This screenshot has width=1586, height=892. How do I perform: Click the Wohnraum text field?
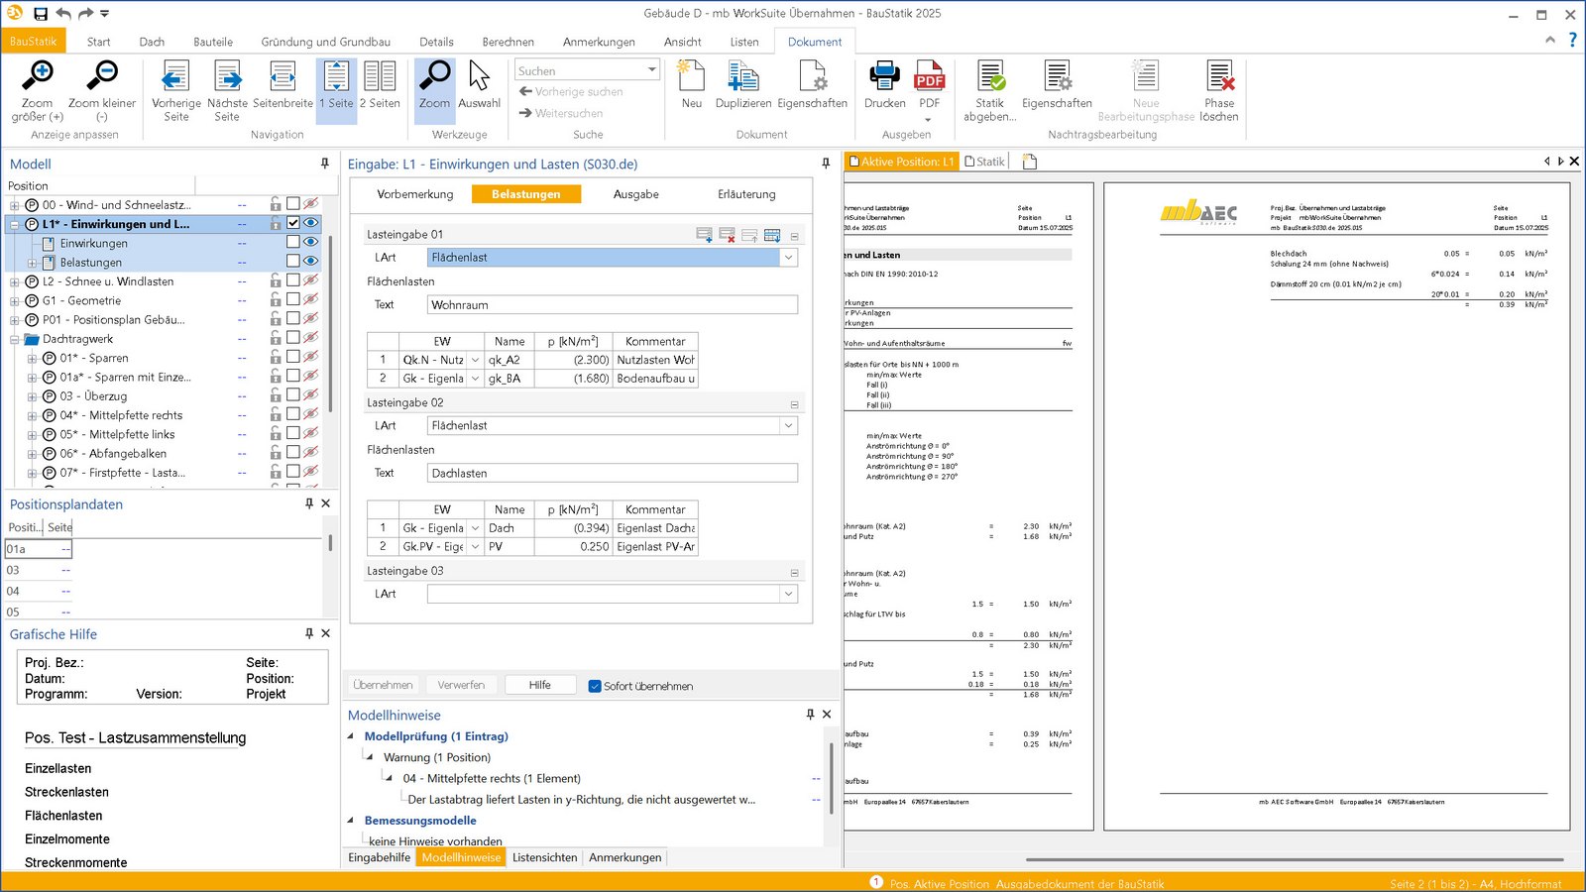click(x=613, y=305)
